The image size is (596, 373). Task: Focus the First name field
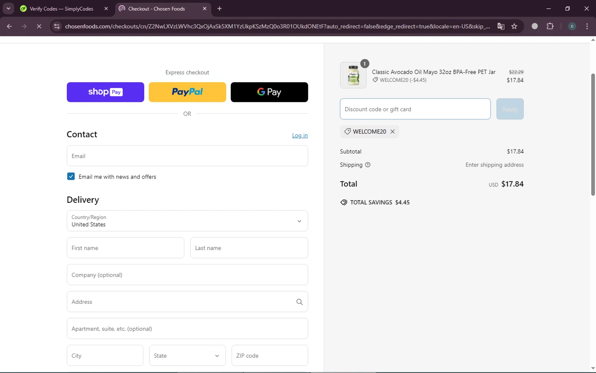[126, 248]
